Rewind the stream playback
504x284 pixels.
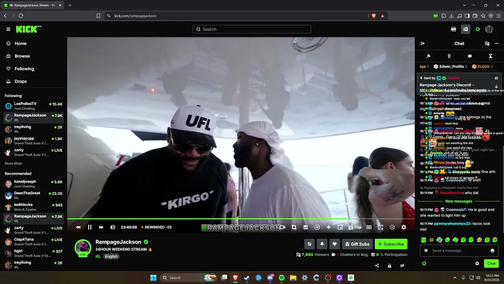click(x=78, y=227)
